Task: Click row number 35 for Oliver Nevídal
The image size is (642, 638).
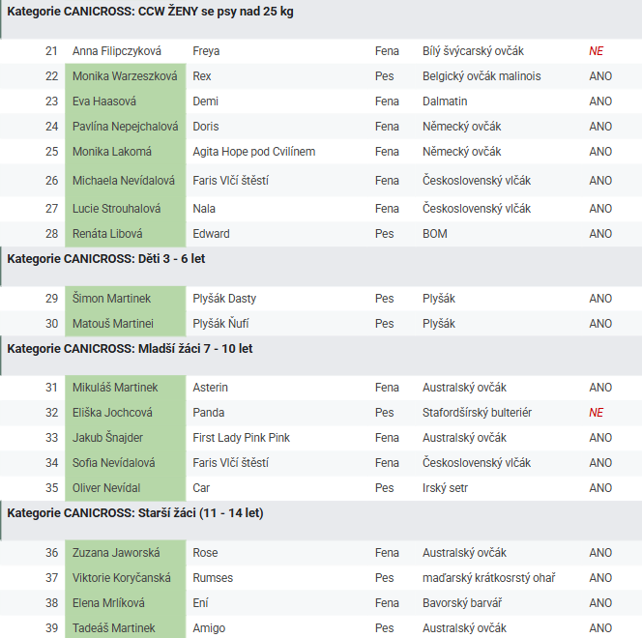Action: 51,488
